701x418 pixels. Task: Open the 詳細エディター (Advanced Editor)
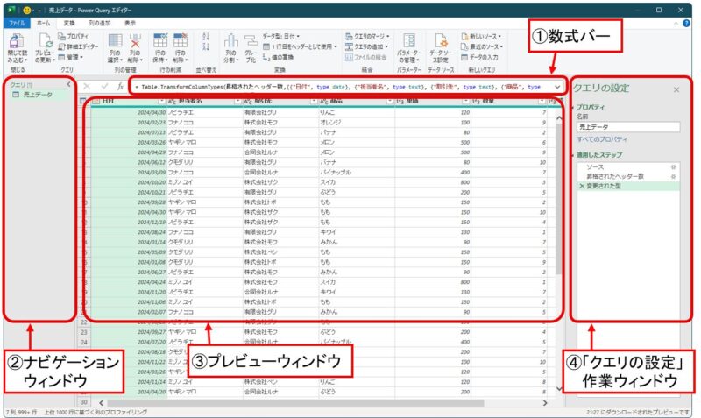(x=78, y=46)
